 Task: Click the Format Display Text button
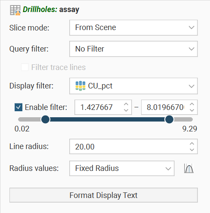tap(104, 195)
